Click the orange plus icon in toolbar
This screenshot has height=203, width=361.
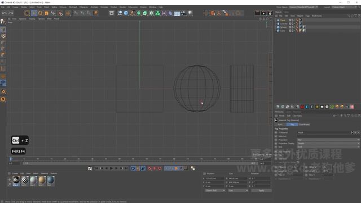coord(68,14)
